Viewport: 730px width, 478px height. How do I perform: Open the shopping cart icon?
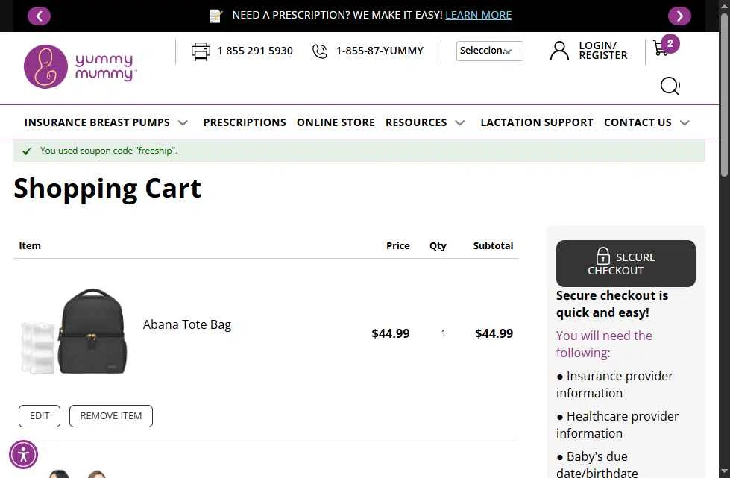pyautogui.click(x=660, y=48)
